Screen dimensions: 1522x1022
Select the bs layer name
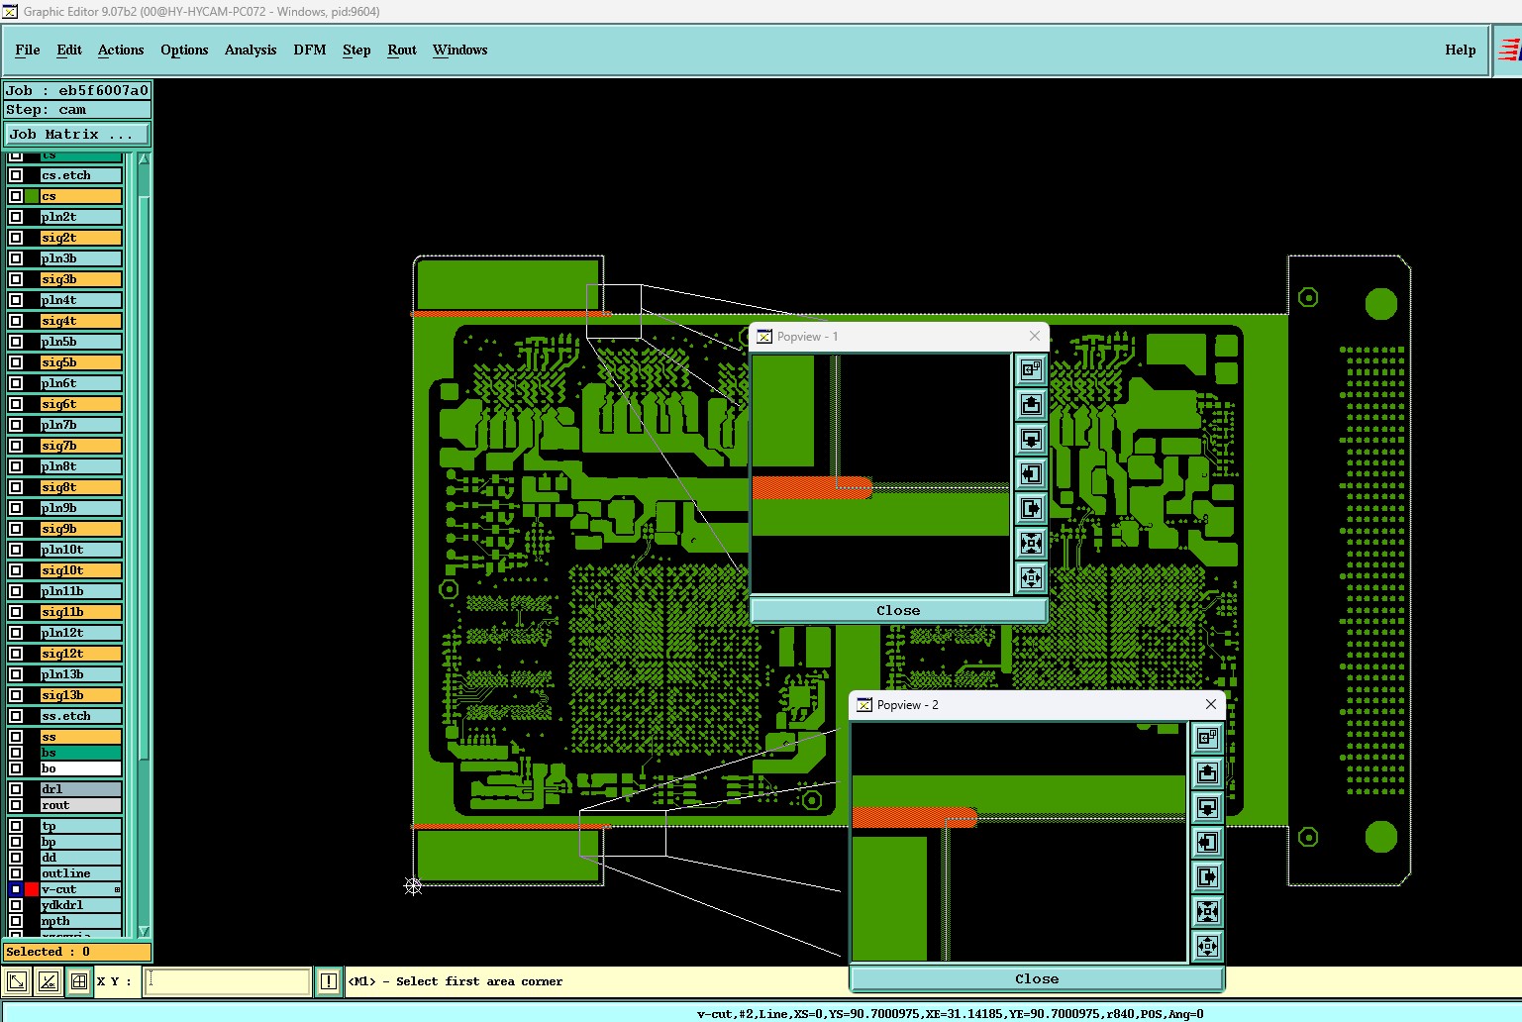[x=80, y=753]
